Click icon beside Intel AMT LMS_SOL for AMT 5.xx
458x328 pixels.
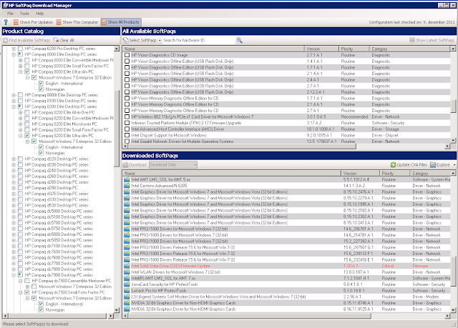tap(127, 179)
